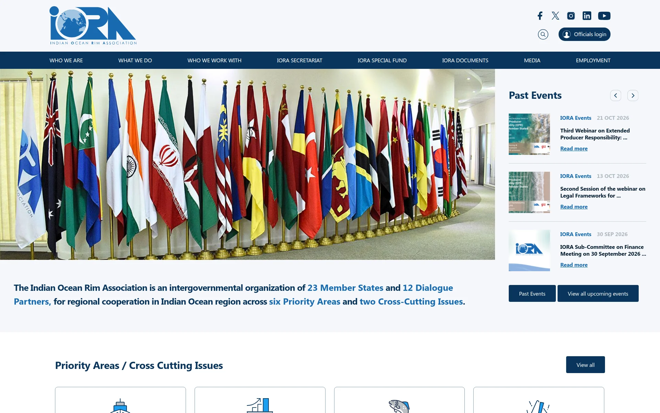Select the fish icon priority area card
The width and height of the screenshot is (660, 413).
(x=399, y=400)
